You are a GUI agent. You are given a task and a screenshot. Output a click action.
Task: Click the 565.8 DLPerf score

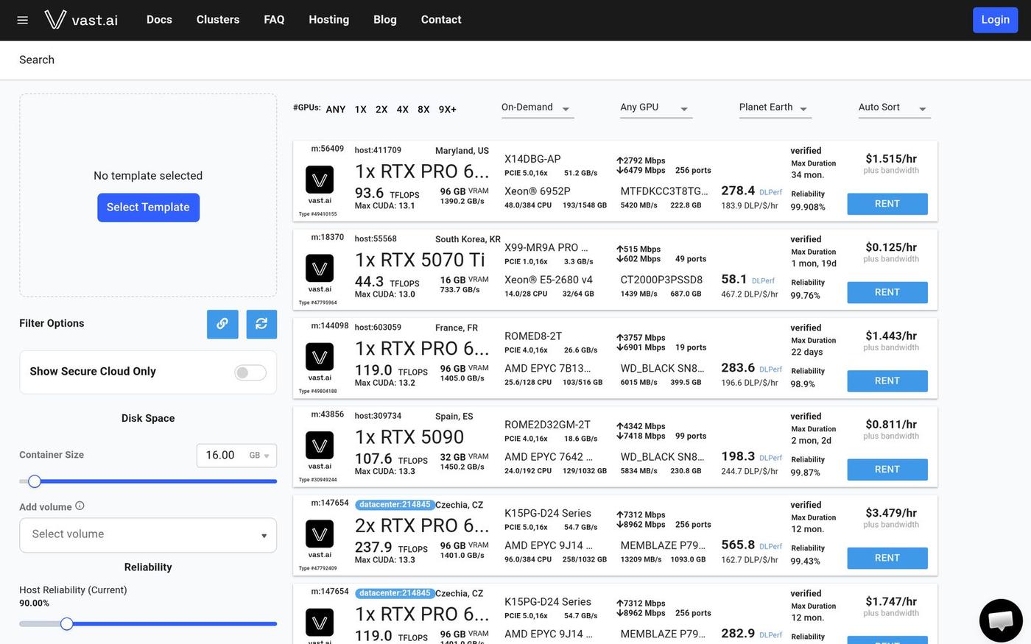[738, 545]
